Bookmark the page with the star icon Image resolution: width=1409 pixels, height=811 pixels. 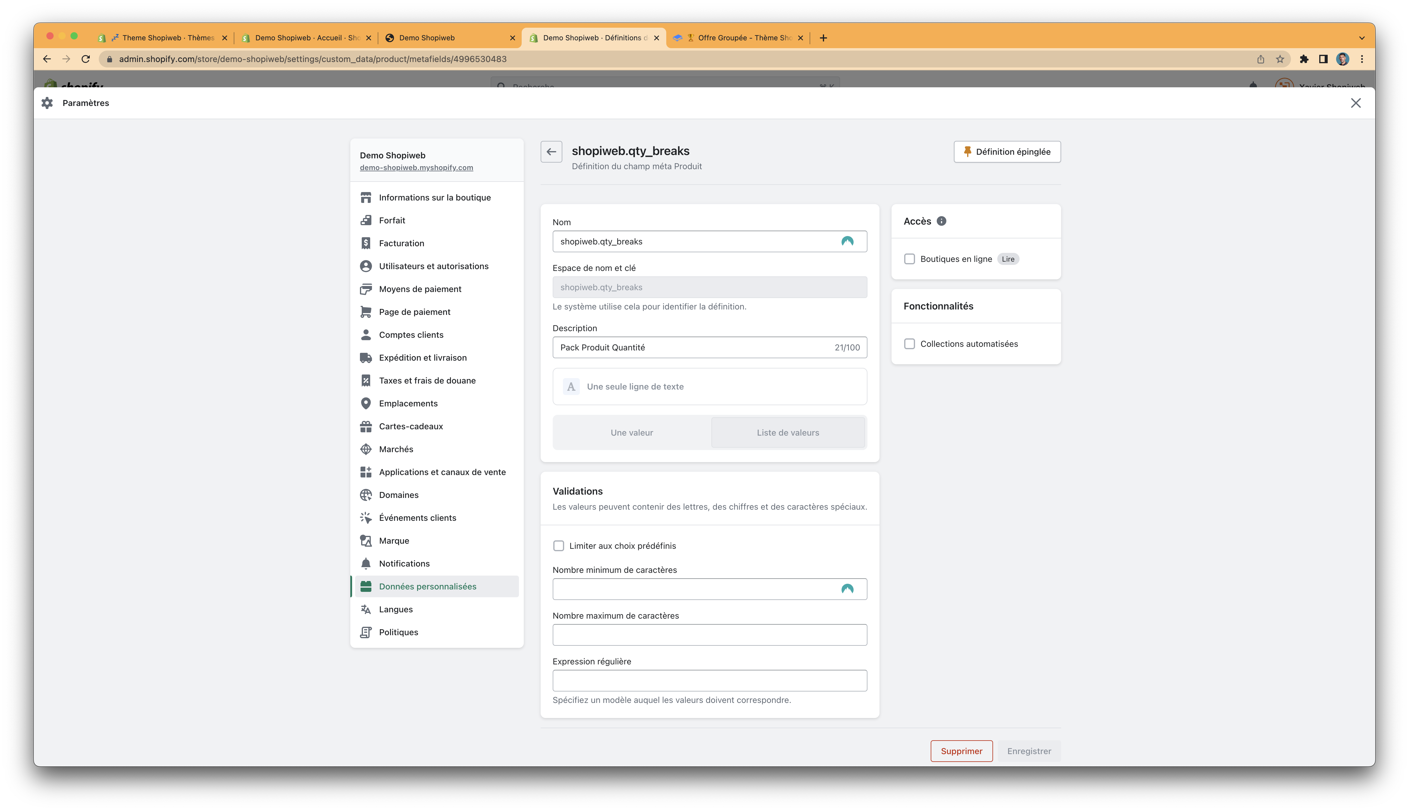pyautogui.click(x=1280, y=59)
